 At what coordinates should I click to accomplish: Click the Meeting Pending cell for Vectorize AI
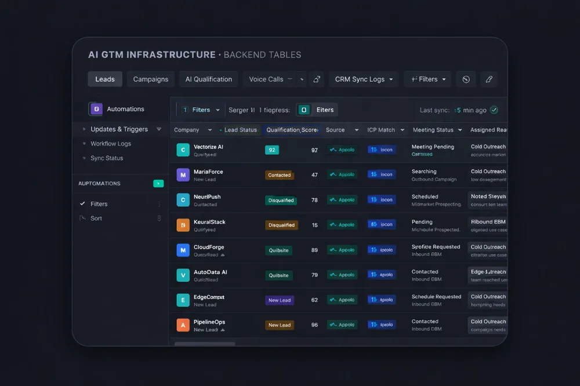tap(433, 150)
